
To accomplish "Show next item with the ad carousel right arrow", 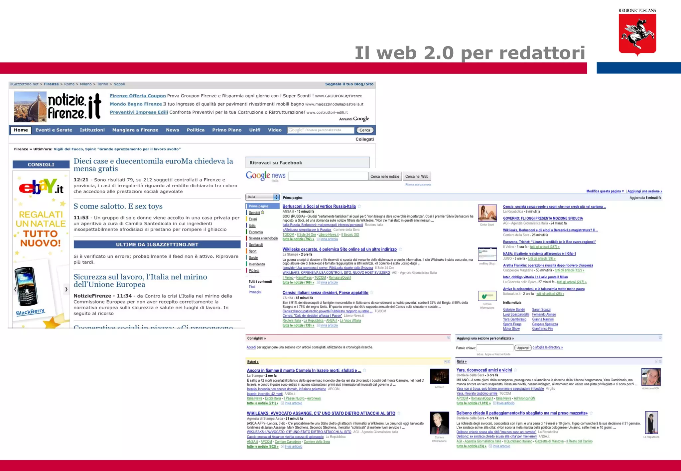I will click(66, 289).
